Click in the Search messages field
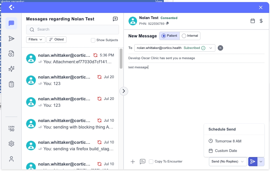This screenshot has height=171, width=274. pos(73,30)
